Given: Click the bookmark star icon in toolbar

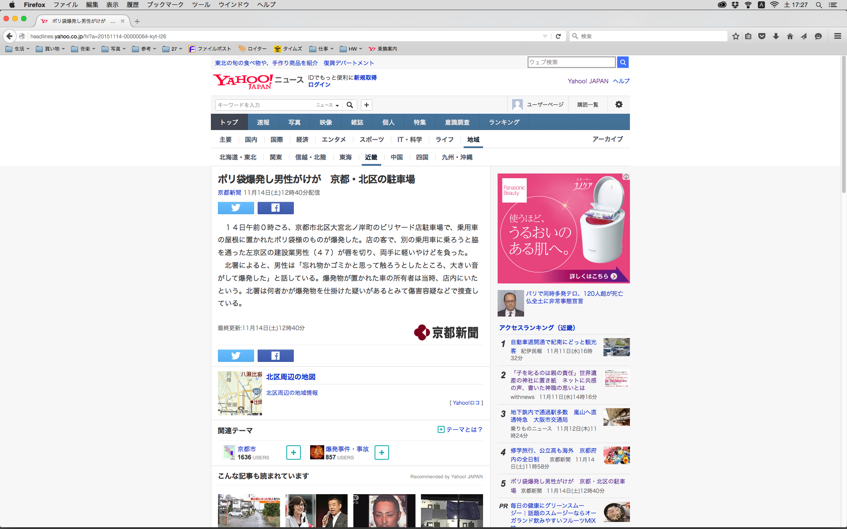Looking at the screenshot, I should 735,36.
